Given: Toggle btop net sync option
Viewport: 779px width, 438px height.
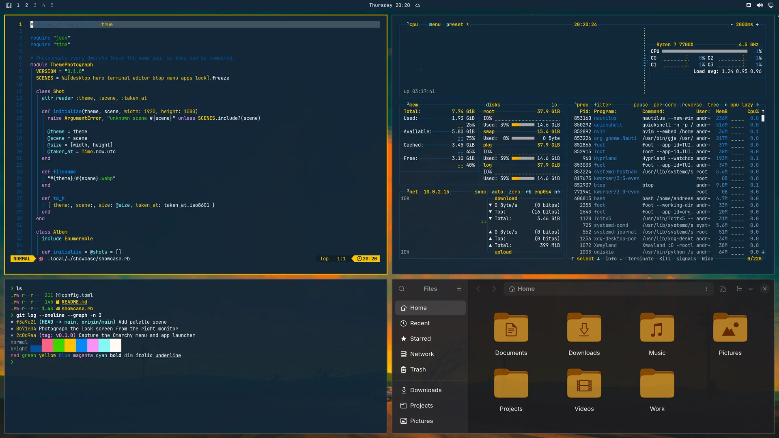Looking at the screenshot, I should [x=480, y=192].
